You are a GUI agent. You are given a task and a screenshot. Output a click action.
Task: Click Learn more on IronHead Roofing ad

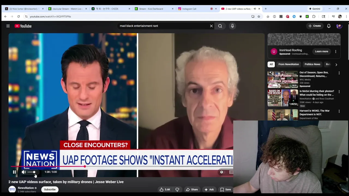coord(321,51)
